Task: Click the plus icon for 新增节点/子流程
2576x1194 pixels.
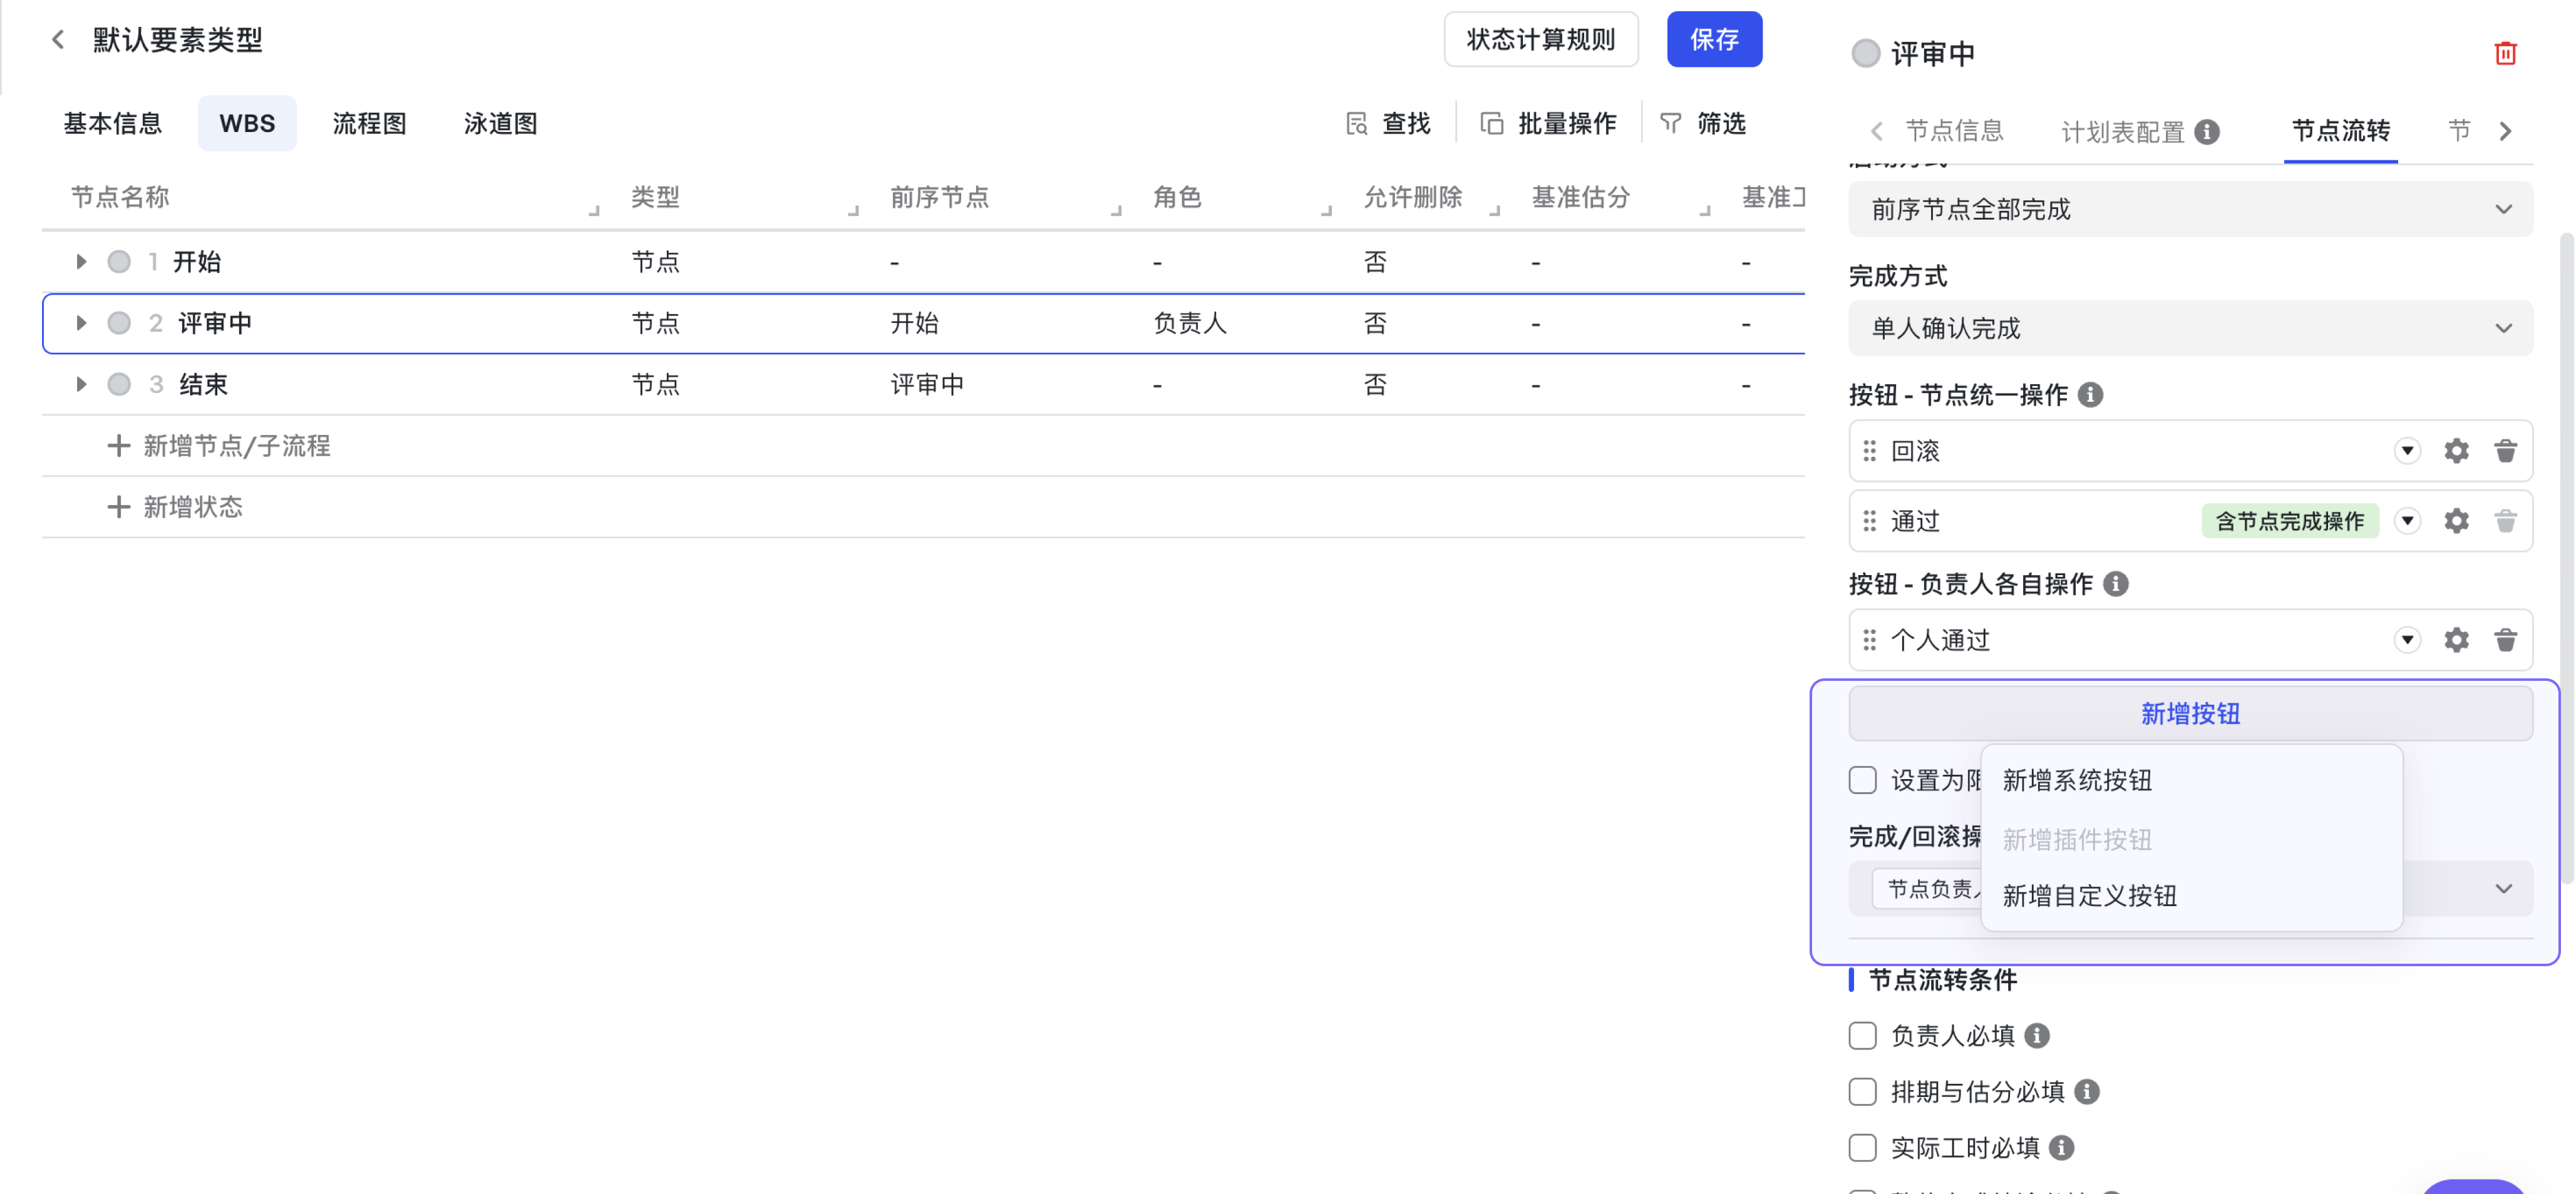Action: click(118, 446)
